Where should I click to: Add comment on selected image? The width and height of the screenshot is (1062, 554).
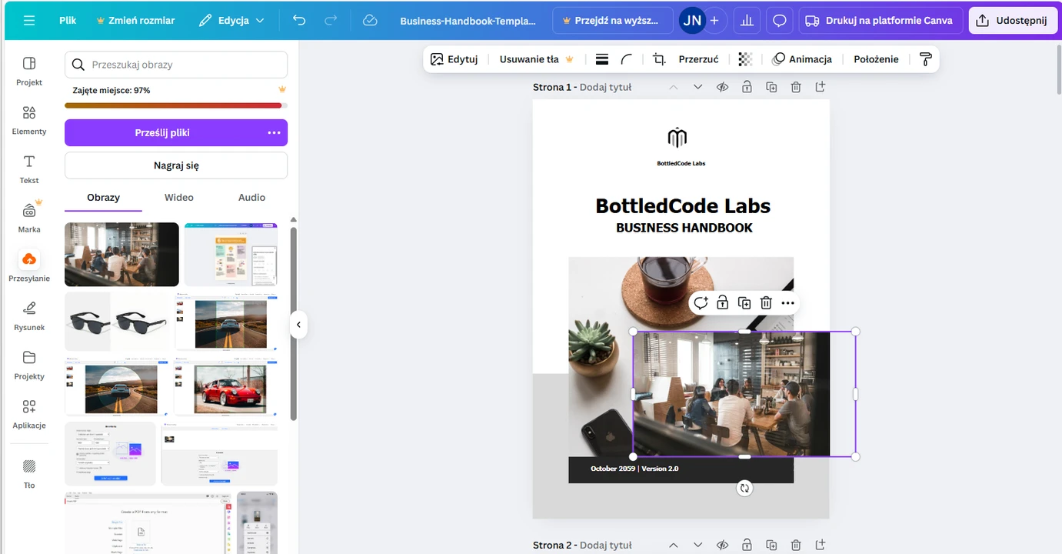coord(701,303)
